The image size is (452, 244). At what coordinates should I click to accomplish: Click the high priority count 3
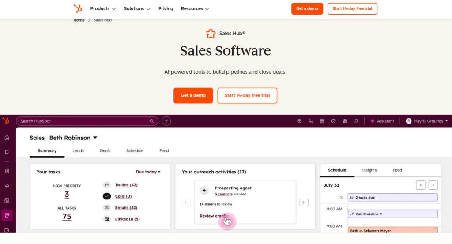(67, 195)
